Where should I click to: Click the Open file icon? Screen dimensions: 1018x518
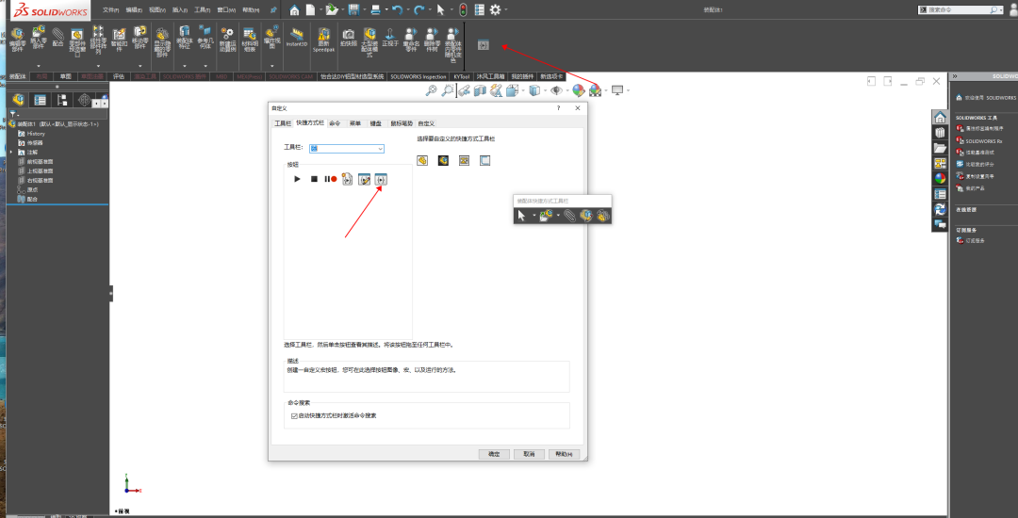coord(332,9)
